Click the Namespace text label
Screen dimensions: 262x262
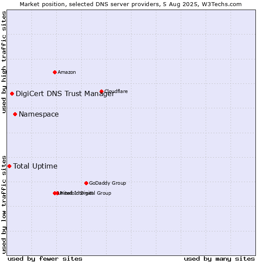click(39, 114)
